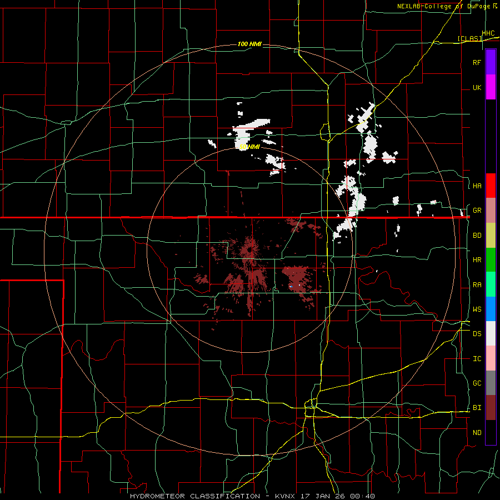Click the "HHC" product code text
Viewport: 500px width, 500px height.
[488, 33]
